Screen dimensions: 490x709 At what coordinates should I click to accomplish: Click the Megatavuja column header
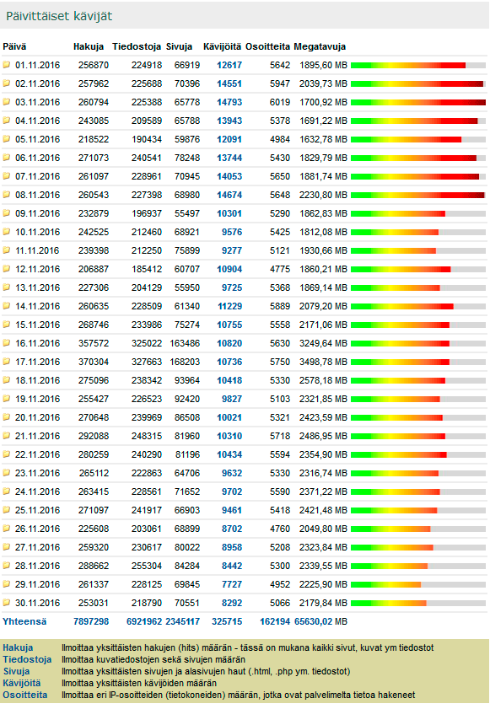320,46
